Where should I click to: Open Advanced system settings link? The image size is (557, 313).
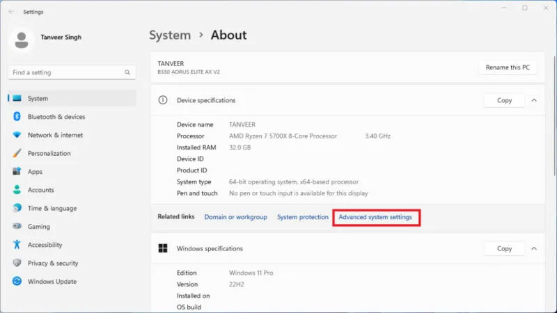click(375, 217)
